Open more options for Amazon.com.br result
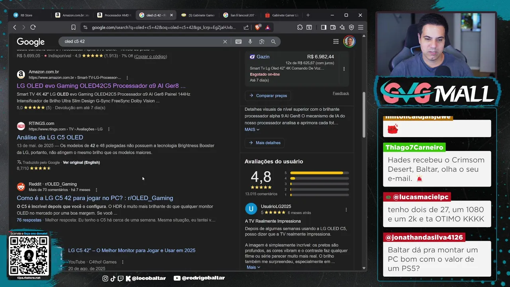The width and height of the screenshot is (510, 287). 127,78
